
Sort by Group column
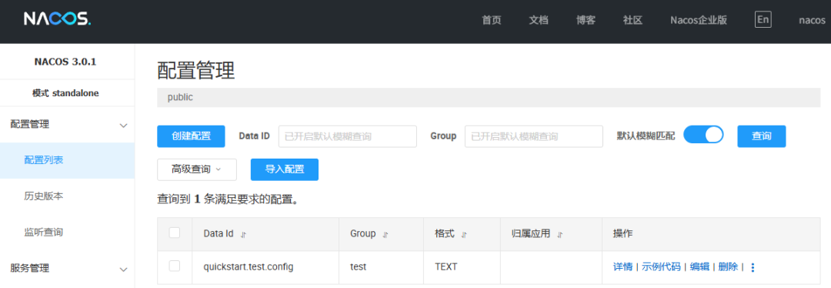[385, 234]
